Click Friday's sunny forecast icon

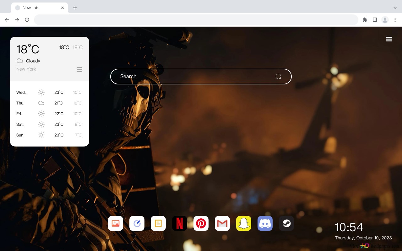point(41,114)
